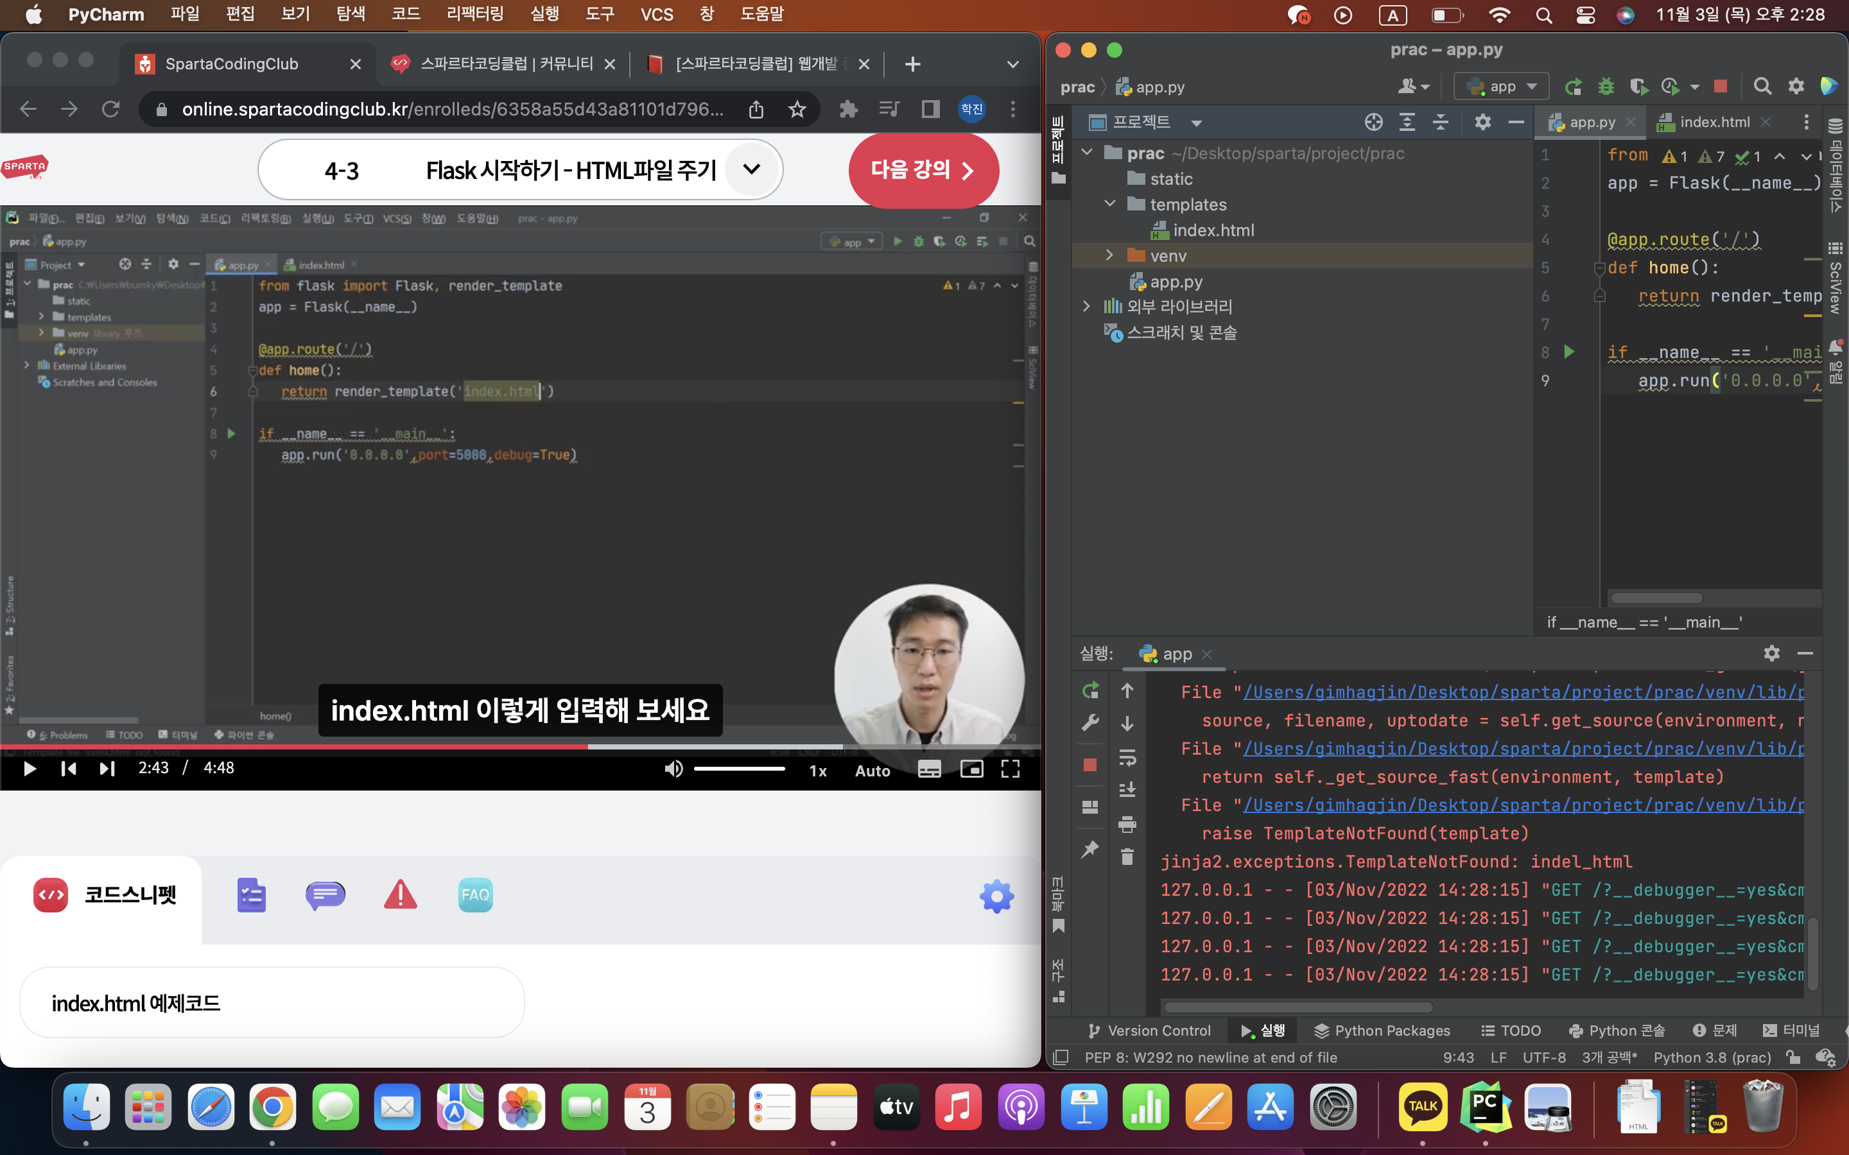The width and height of the screenshot is (1849, 1155).
Task: Expand 외부 라이브러리 node
Action: click(1087, 306)
